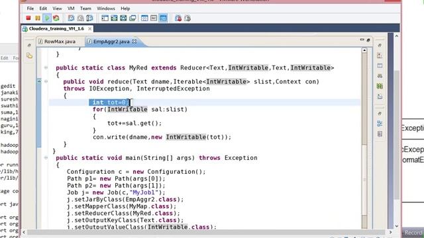Click the VM window scrollbar up arrow

click(397, 36)
